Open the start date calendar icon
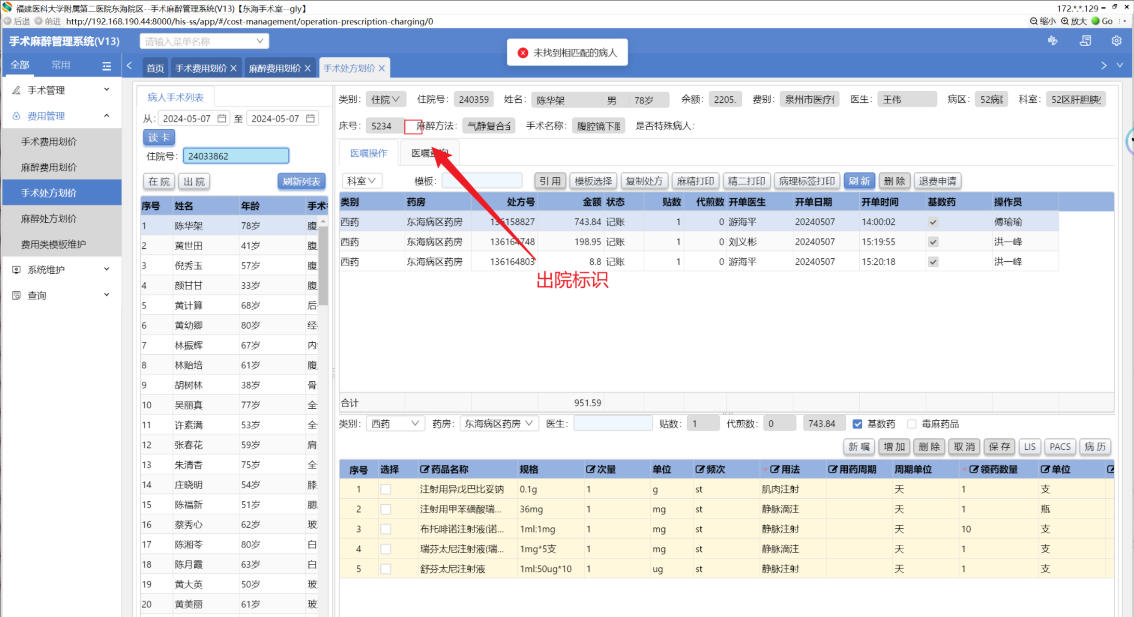The image size is (1134, 617). tap(222, 118)
